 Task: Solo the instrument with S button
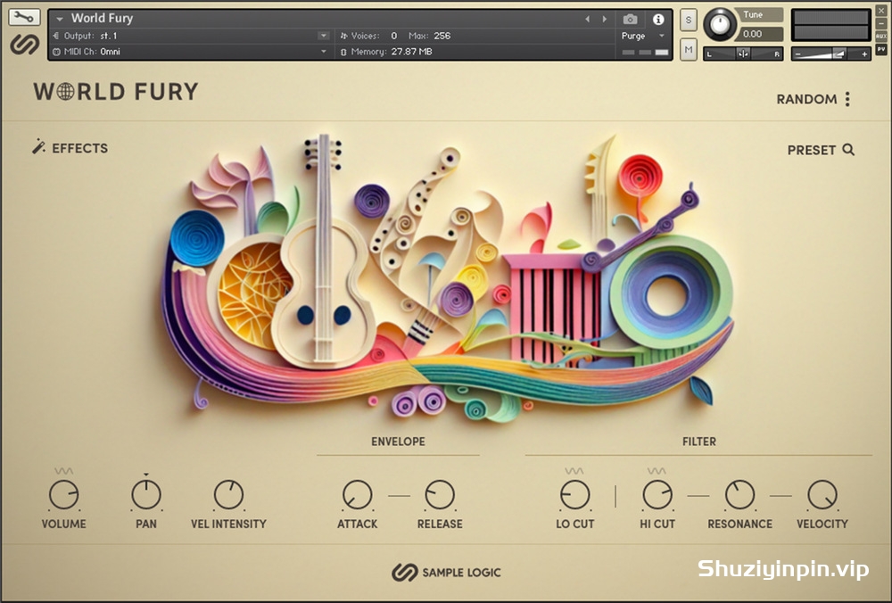point(689,20)
